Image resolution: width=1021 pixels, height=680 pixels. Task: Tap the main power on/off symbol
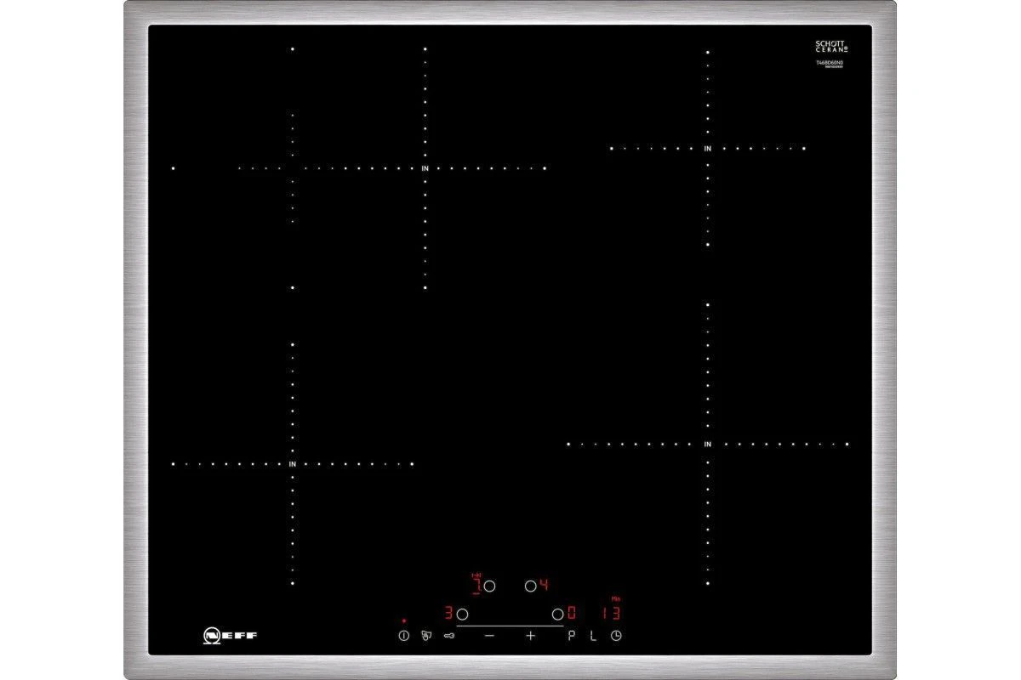click(403, 635)
